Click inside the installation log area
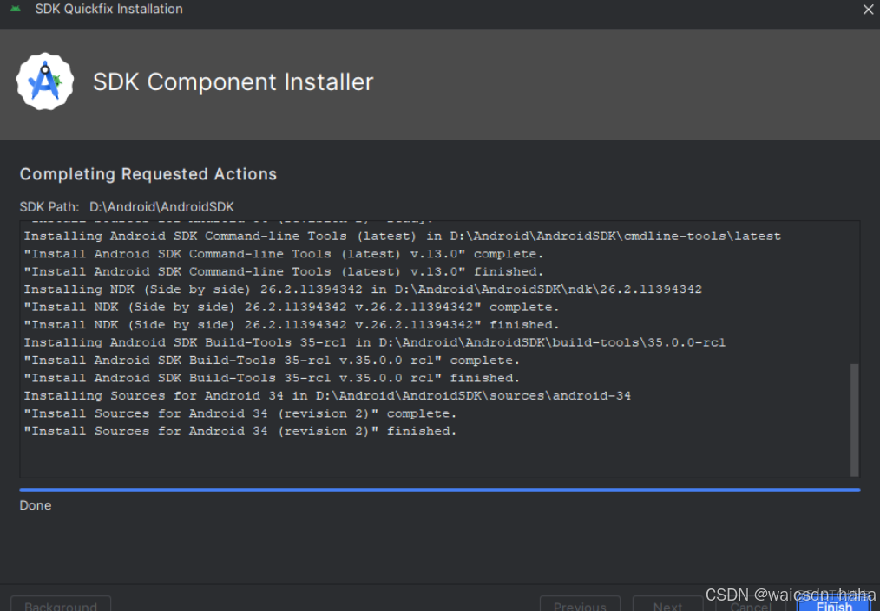The image size is (880, 611). (434, 347)
